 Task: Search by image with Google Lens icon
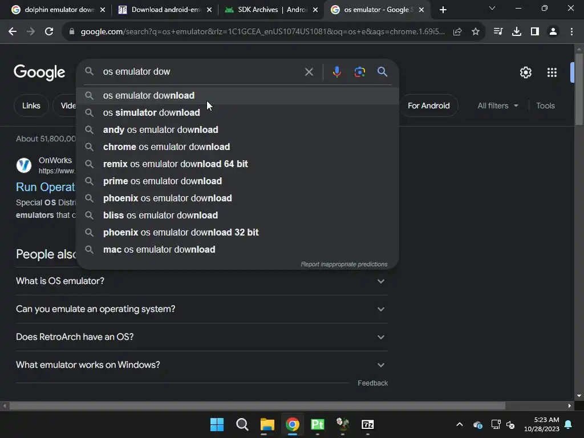click(360, 72)
